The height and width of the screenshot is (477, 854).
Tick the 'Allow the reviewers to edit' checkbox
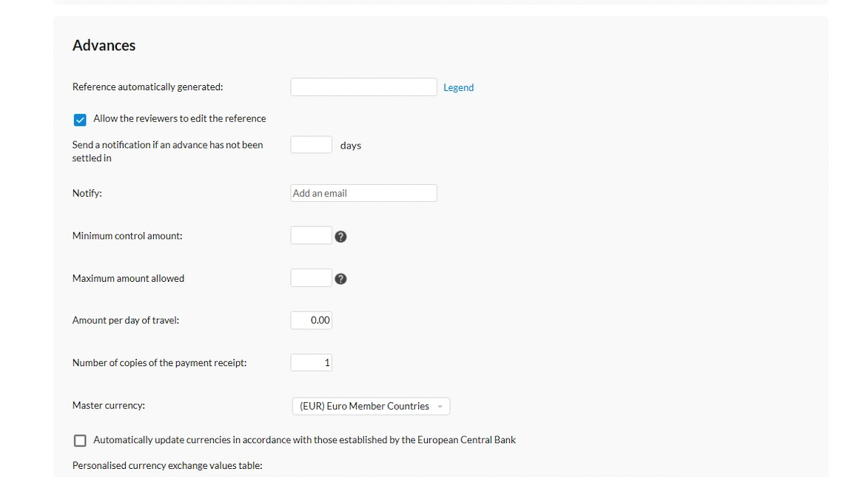point(80,120)
